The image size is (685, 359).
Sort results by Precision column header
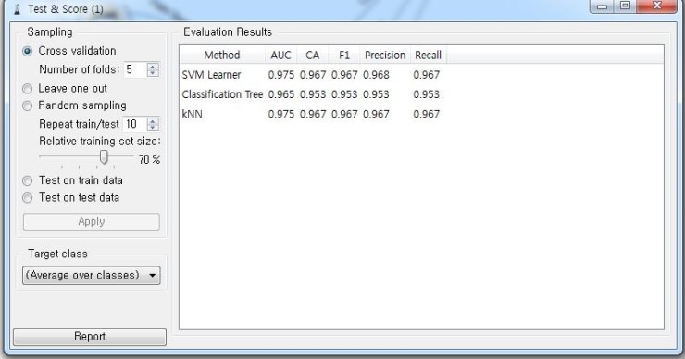click(385, 56)
